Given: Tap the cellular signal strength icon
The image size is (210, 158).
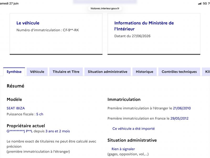Looking at the screenshot, I should (x=200, y=4).
